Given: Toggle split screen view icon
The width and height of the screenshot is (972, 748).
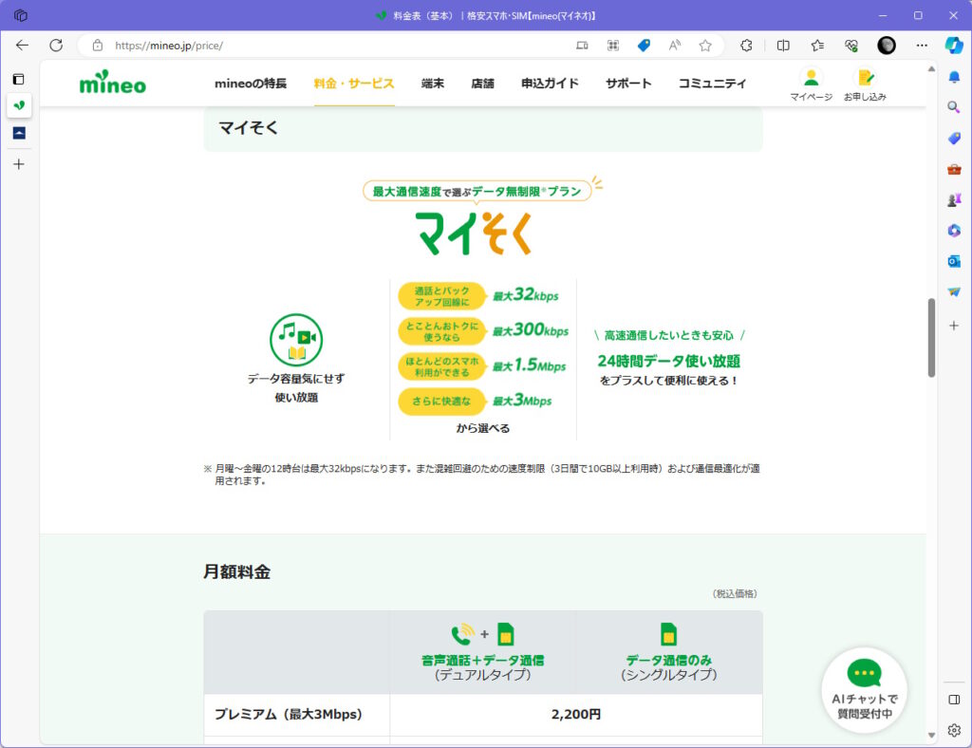Looking at the screenshot, I should [x=783, y=46].
